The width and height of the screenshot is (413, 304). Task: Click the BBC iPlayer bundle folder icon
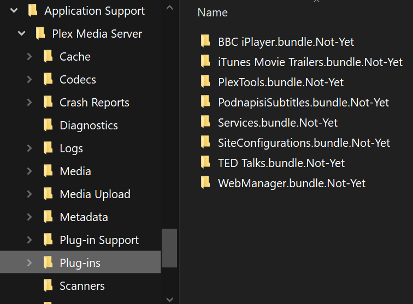click(x=205, y=41)
